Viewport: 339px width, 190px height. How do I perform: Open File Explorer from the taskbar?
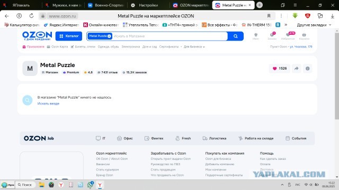(41, 185)
